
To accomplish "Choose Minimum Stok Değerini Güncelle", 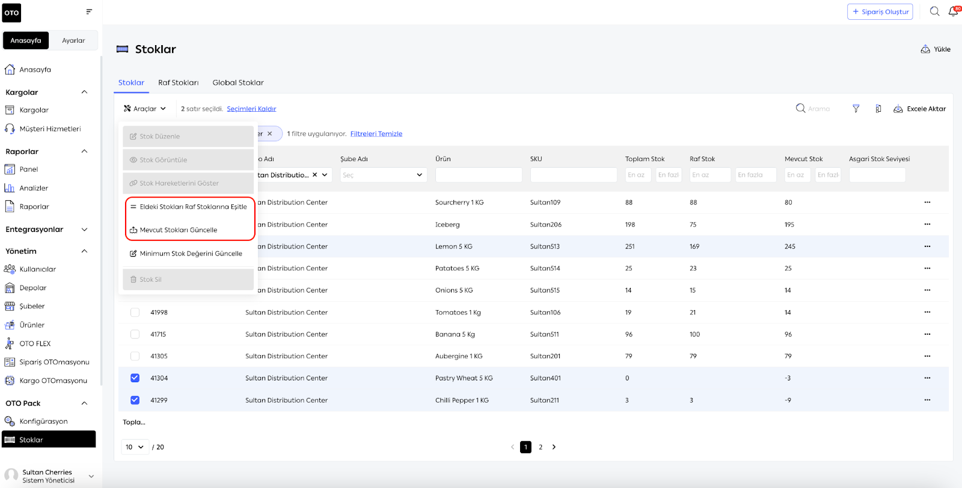I will 188,254.
